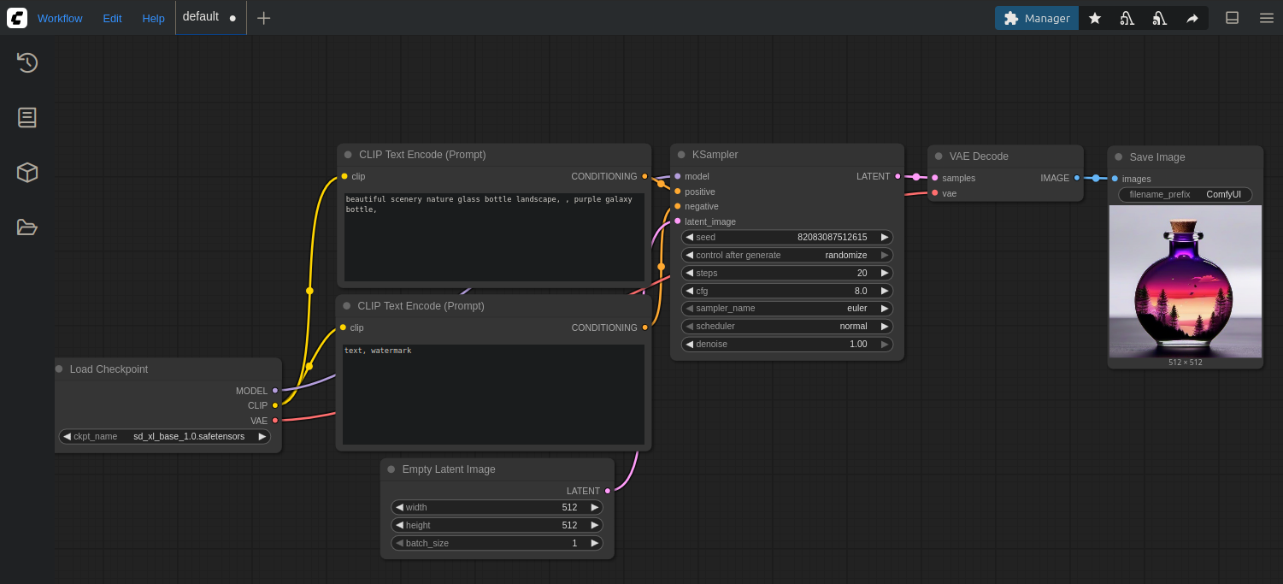This screenshot has height=584, width=1283.
Task: Open the workflows browser in the sidebar
Action: click(26, 227)
